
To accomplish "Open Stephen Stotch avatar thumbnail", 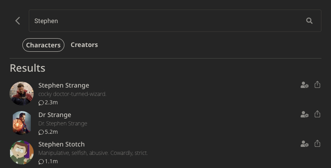I will 22,152.
